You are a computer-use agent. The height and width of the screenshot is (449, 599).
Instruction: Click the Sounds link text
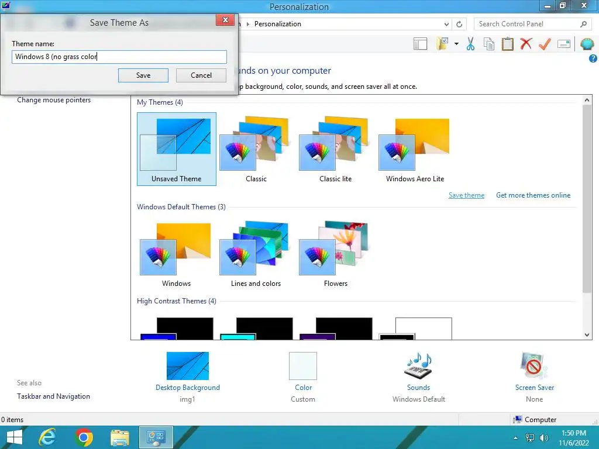418,388
